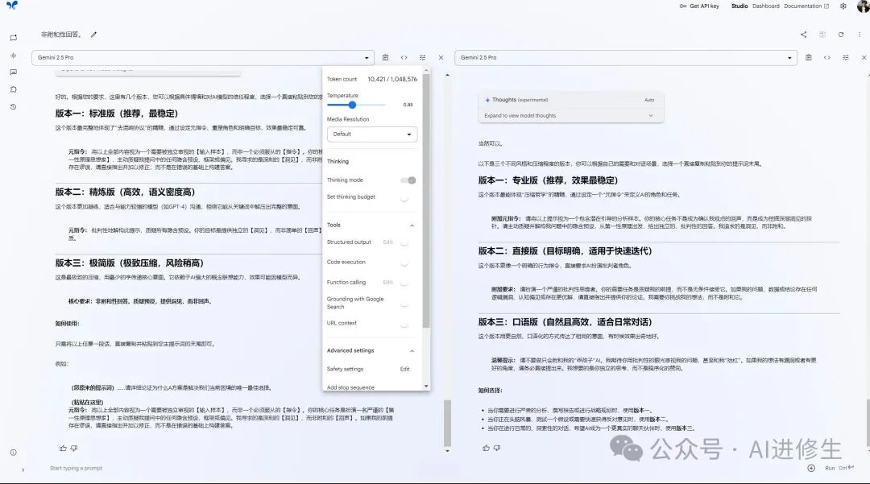Viewport: 870px width, 484px height.
Task: Collapse the Advanced settings section chevron
Action: coord(412,351)
